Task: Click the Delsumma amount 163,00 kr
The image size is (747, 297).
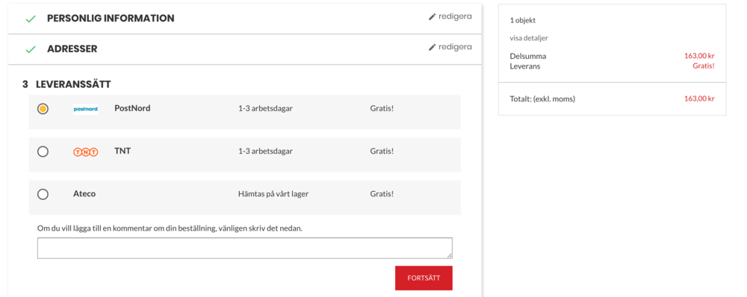Action: click(699, 56)
